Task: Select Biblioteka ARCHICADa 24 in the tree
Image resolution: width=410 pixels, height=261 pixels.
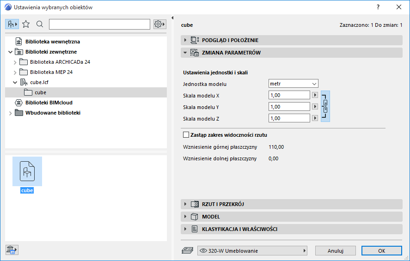Action: point(60,62)
